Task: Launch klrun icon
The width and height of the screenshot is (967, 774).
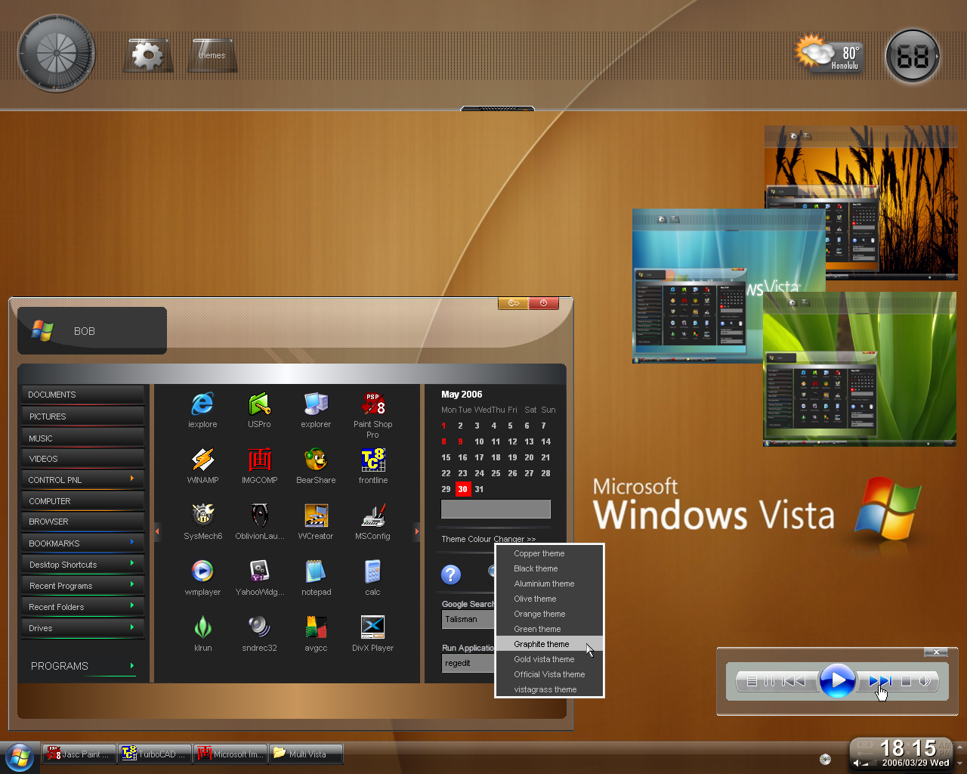Action: 202,627
